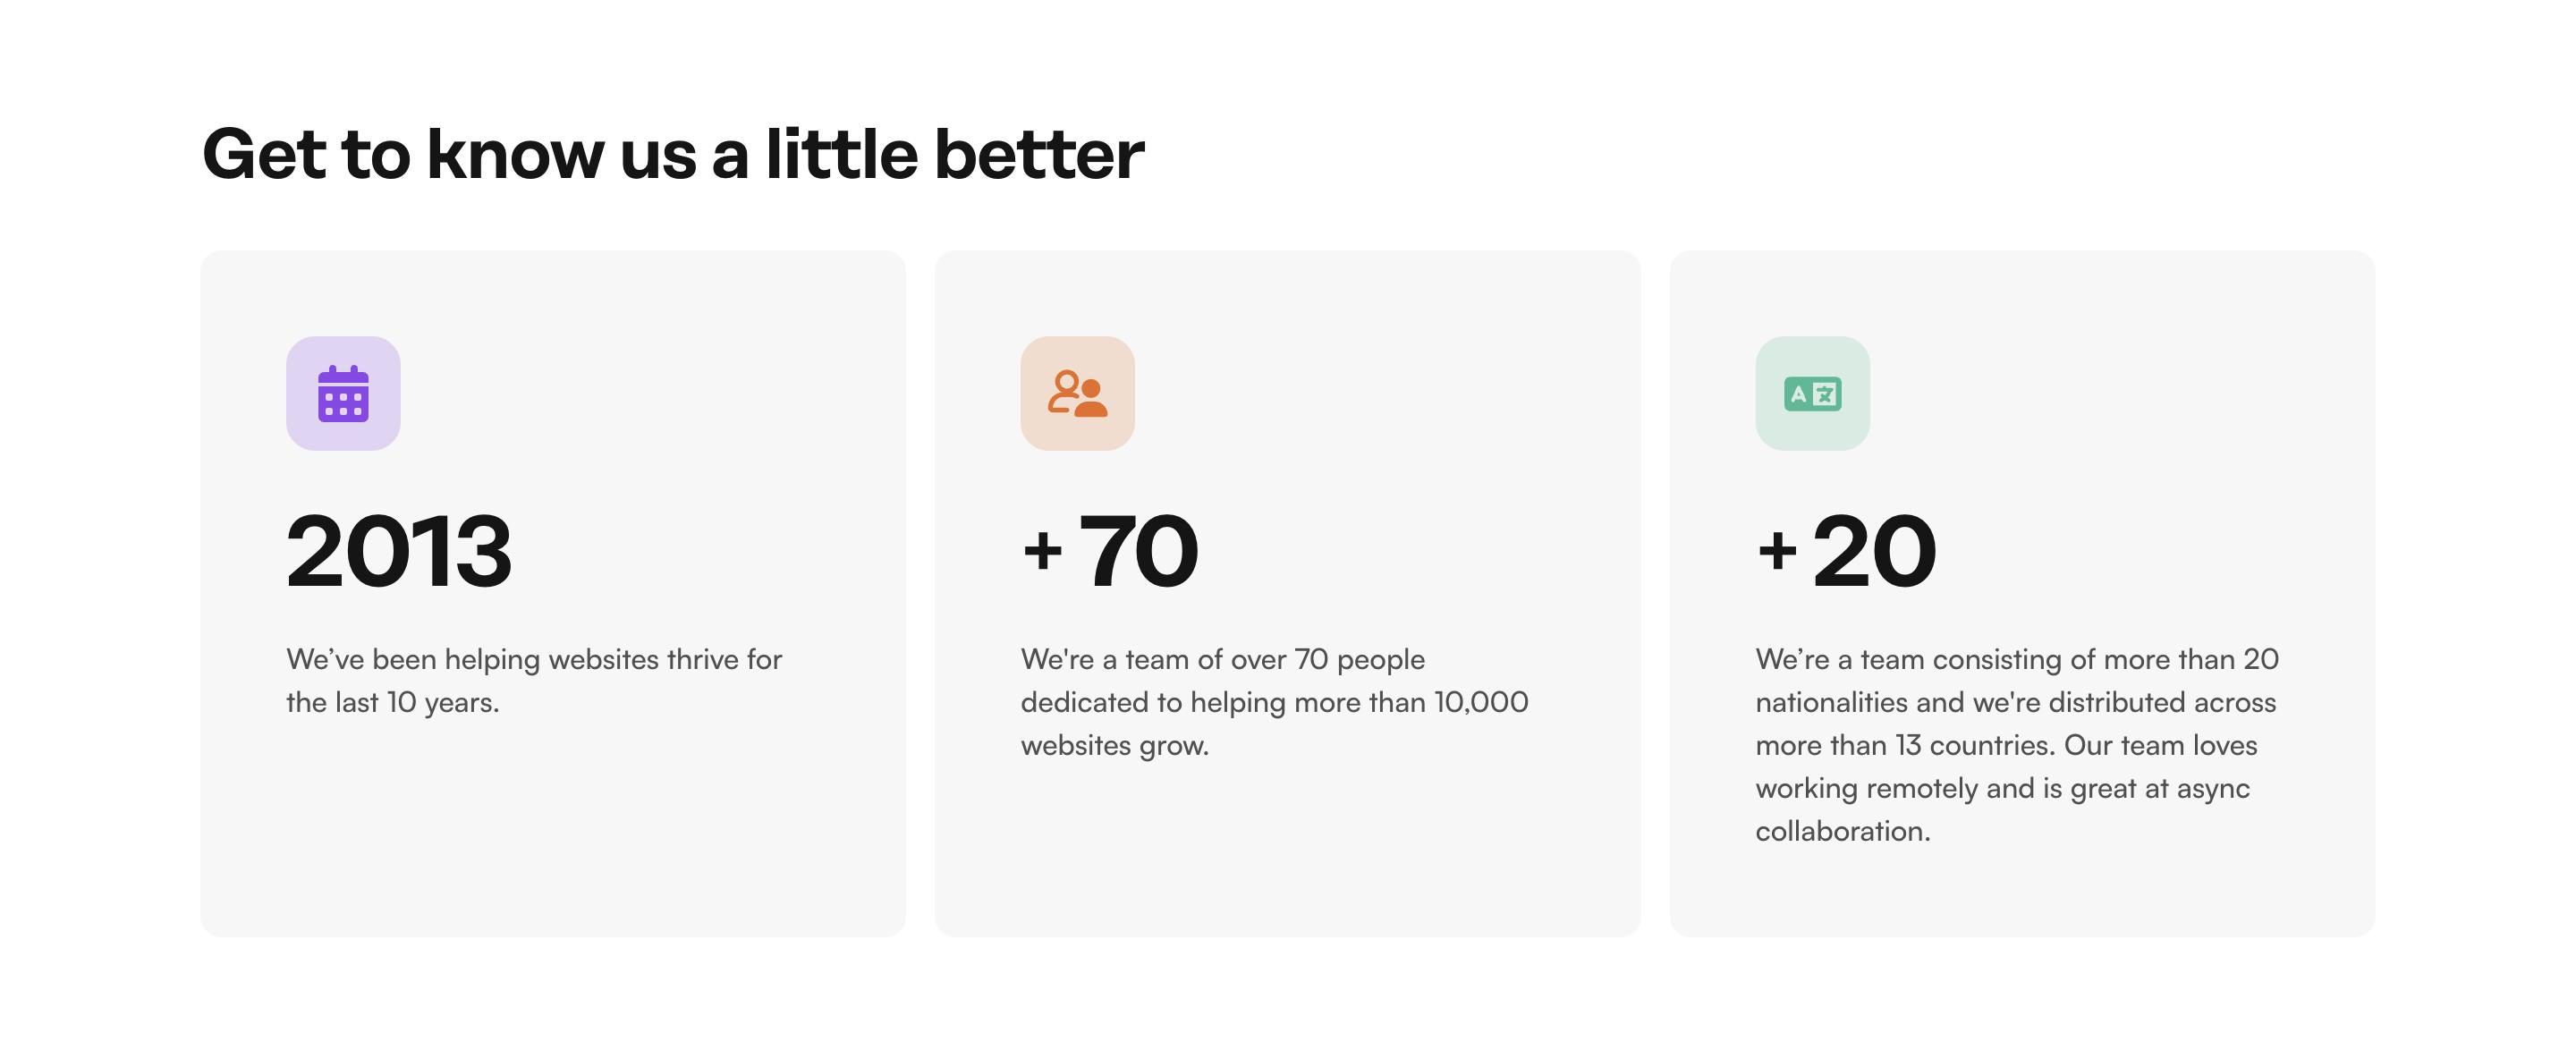
Task: Click the "websites grow." text line
Action: (x=1114, y=746)
